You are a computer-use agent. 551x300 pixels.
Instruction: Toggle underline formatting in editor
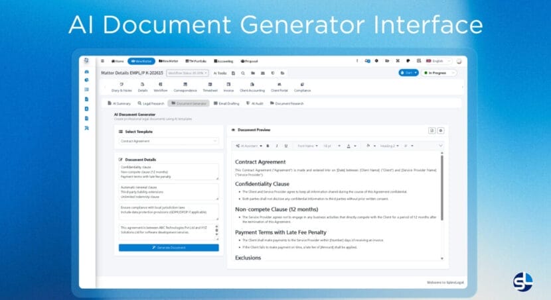tap(286, 146)
